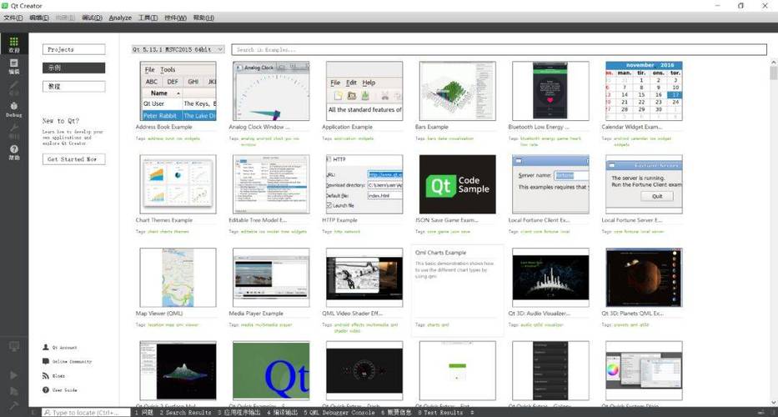Open the 调试(D) menu
This screenshot has height=417, width=778.
click(92, 18)
